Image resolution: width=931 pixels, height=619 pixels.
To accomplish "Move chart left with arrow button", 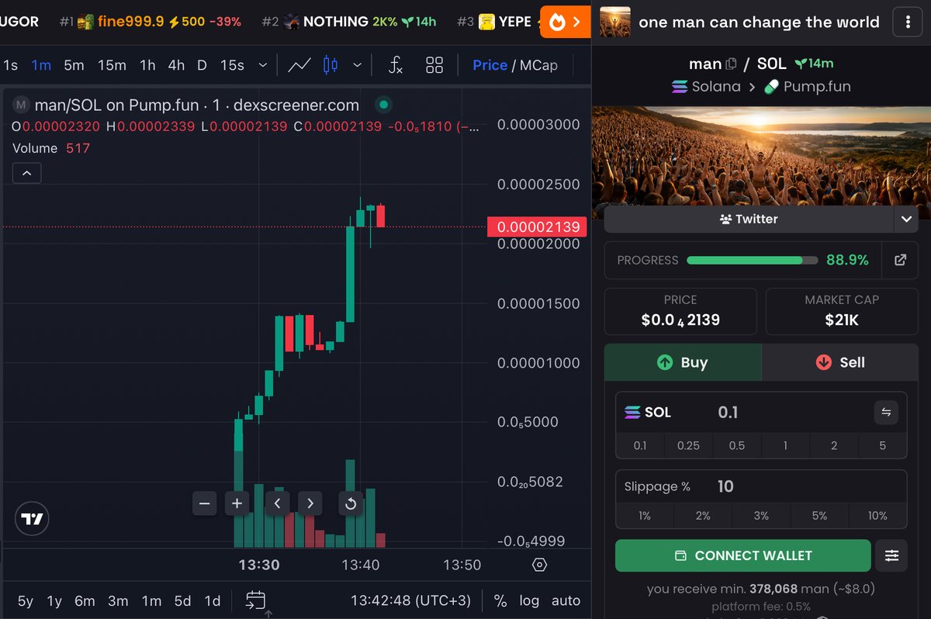I will point(278,503).
